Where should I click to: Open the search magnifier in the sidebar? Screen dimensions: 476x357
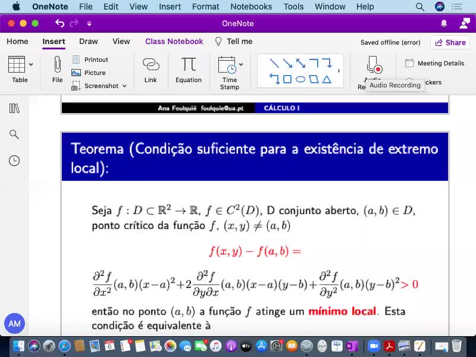(x=14, y=134)
